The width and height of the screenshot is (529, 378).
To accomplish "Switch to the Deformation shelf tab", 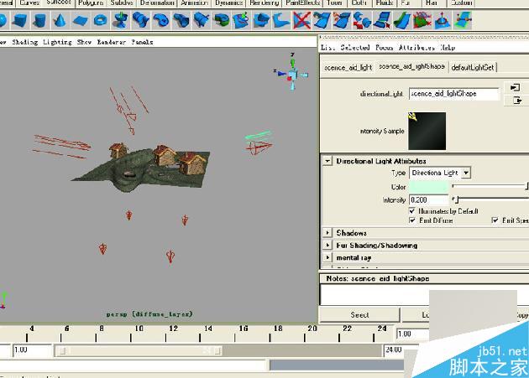I will (x=157, y=3).
